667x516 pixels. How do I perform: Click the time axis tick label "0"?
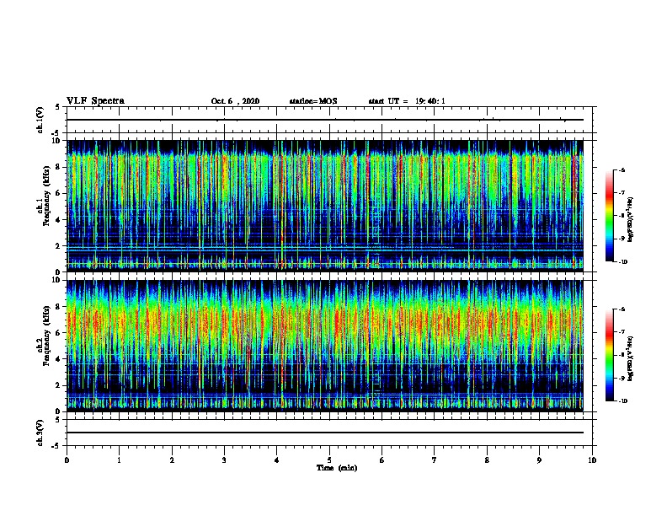pyautogui.click(x=67, y=460)
